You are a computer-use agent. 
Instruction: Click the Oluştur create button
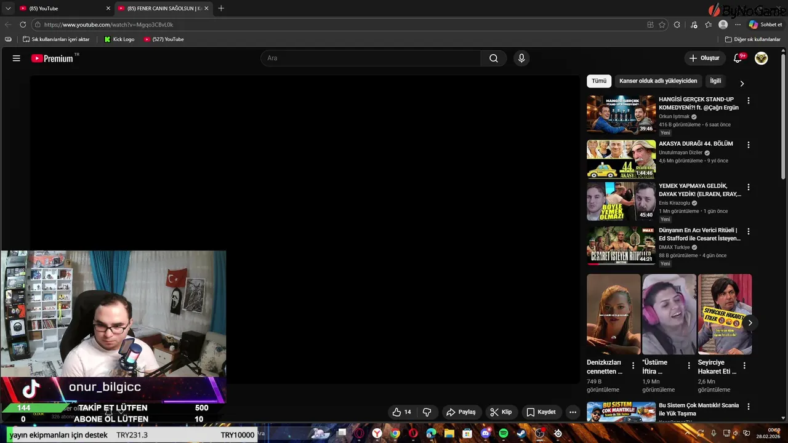click(x=704, y=58)
